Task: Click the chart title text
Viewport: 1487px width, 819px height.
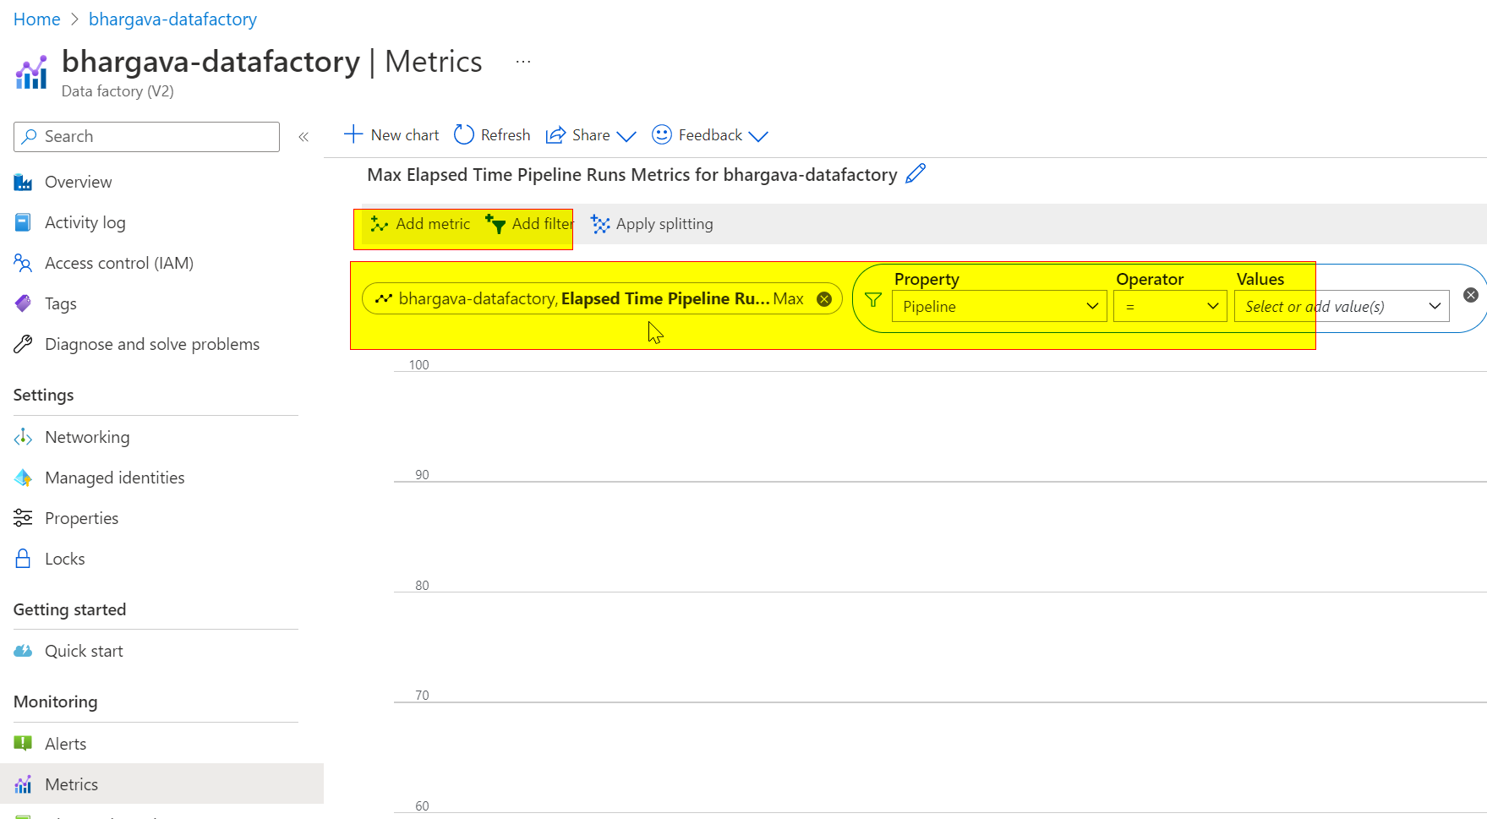Action: (631, 175)
